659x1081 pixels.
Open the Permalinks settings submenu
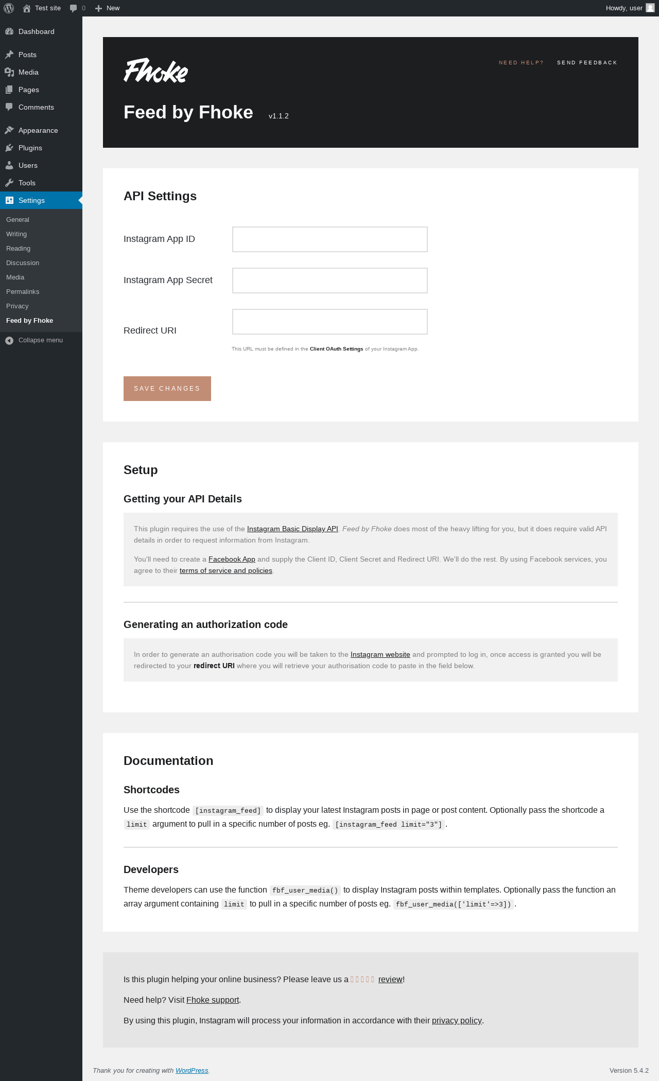click(x=23, y=292)
